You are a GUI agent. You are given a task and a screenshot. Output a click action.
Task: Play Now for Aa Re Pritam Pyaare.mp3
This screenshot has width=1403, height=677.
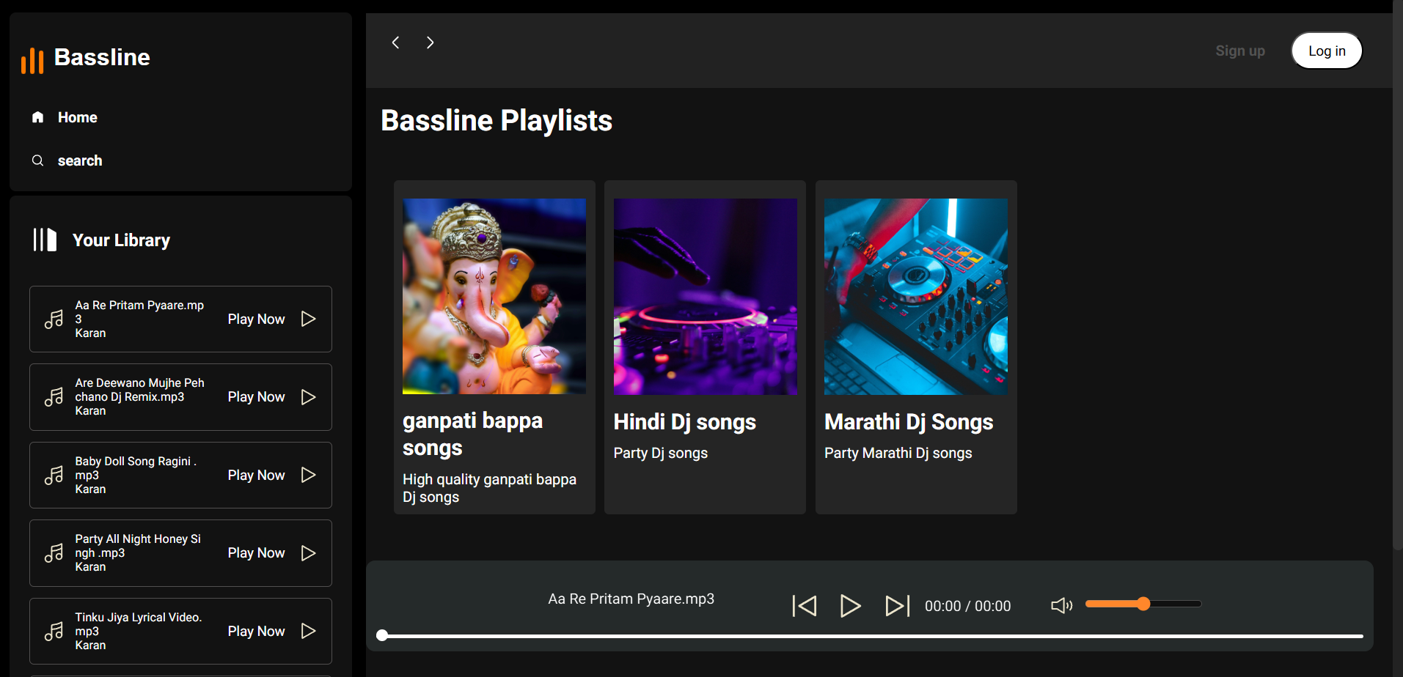[256, 319]
